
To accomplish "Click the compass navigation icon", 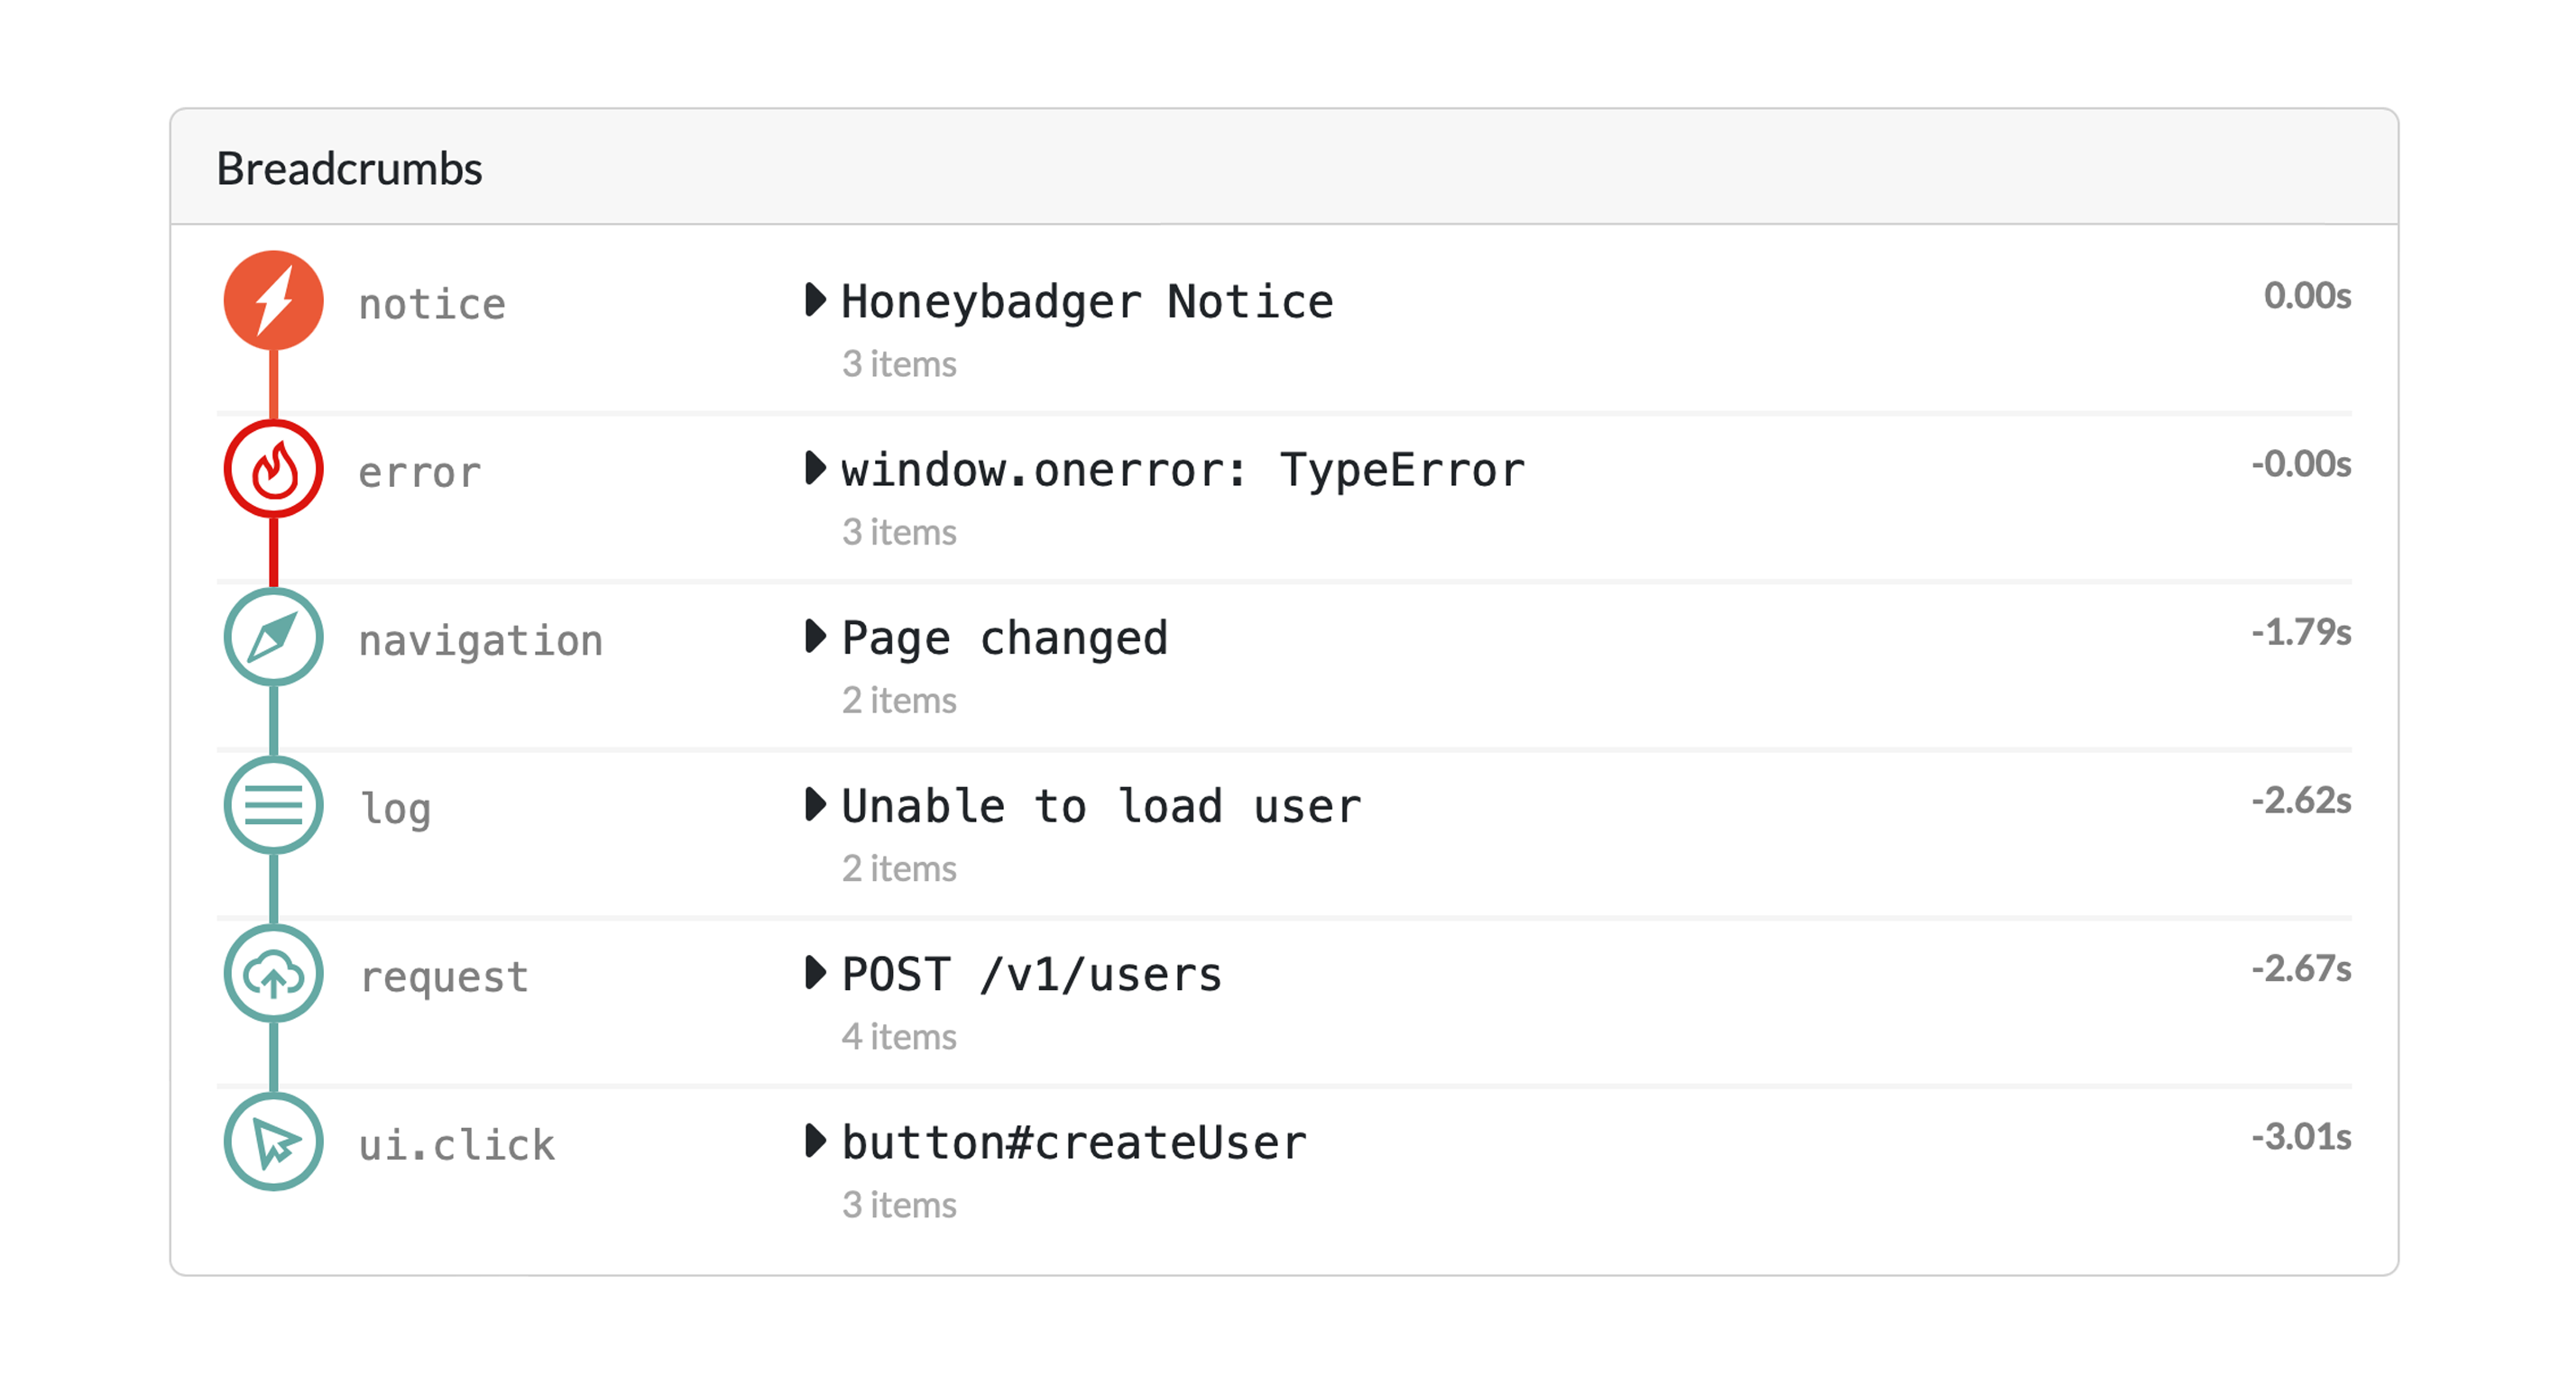I will click(x=273, y=637).
